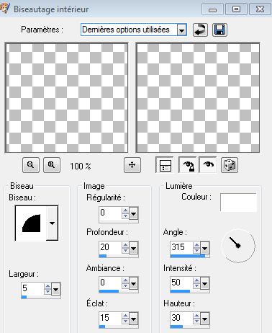Click the save preset floppy disk icon

coord(219,30)
